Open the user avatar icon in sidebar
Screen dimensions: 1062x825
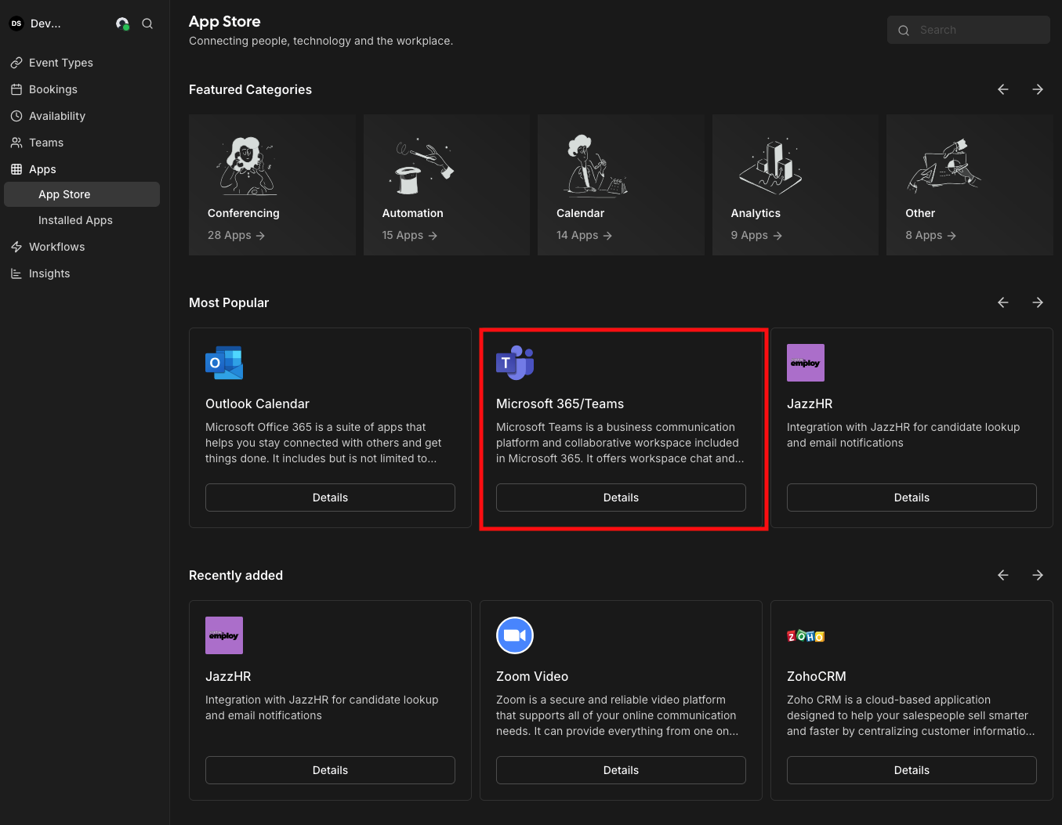tap(122, 24)
